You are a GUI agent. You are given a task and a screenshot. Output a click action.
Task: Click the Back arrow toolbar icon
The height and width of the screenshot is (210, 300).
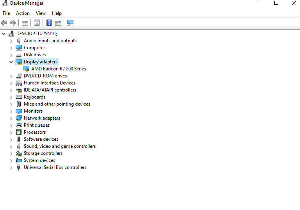4,23
